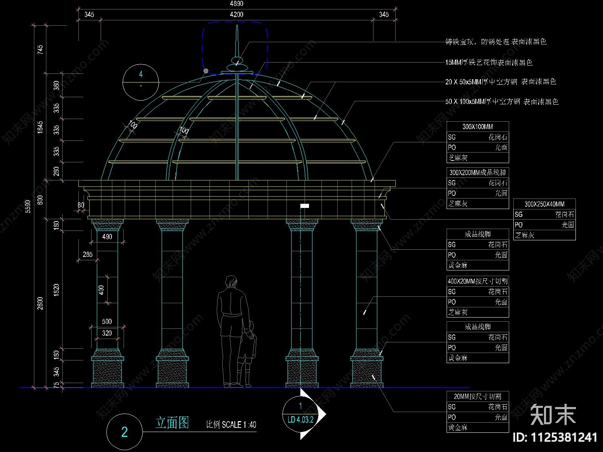Click the 80 offset dimension text
The height and width of the screenshot is (452, 603).
(81, 205)
